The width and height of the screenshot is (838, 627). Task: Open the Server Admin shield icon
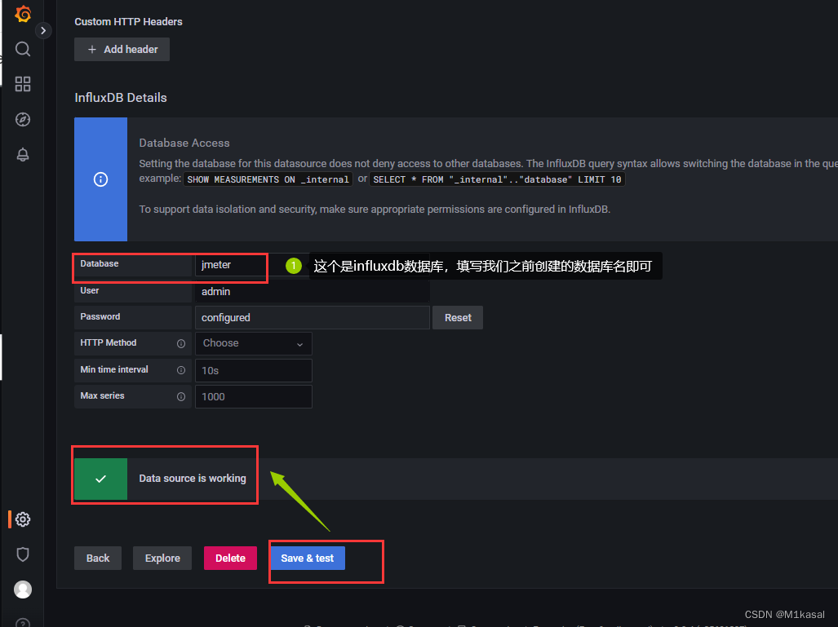(23, 554)
